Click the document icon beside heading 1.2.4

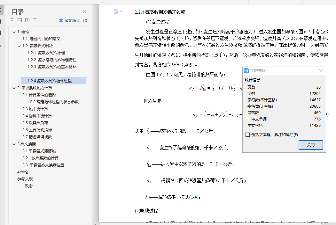tap(116, 11)
